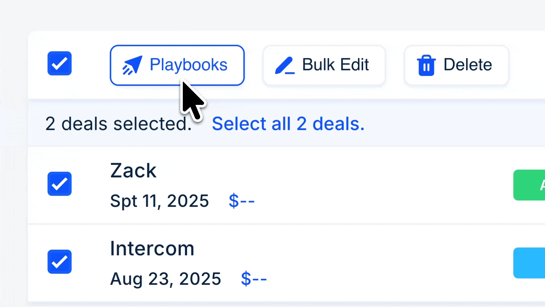Click Zack's green status badge
Image resolution: width=545 pixels, height=307 pixels.
pos(529,185)
